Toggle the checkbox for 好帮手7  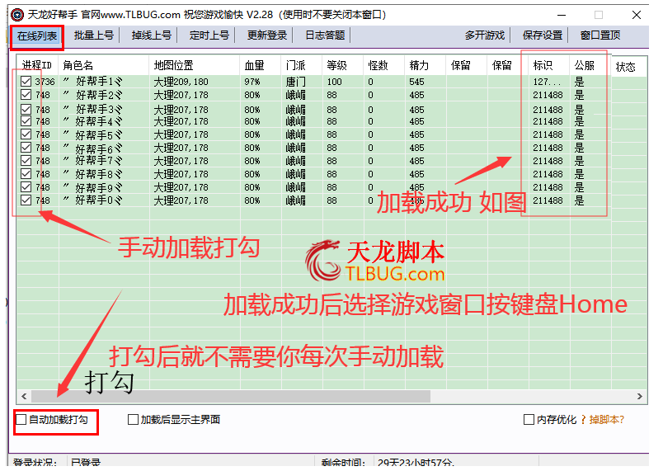click(26, 160)
